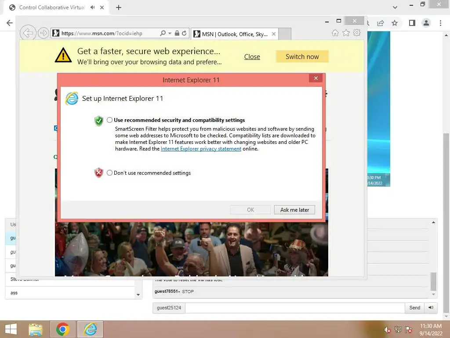
Task: Click the IE forward navigation arrow
Action: click(44, 33)
